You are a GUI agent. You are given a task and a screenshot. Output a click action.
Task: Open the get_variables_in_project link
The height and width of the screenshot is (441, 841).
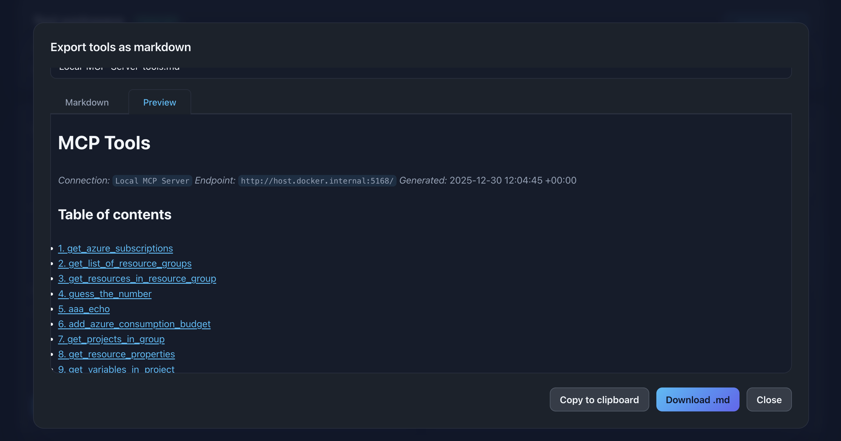116,369
